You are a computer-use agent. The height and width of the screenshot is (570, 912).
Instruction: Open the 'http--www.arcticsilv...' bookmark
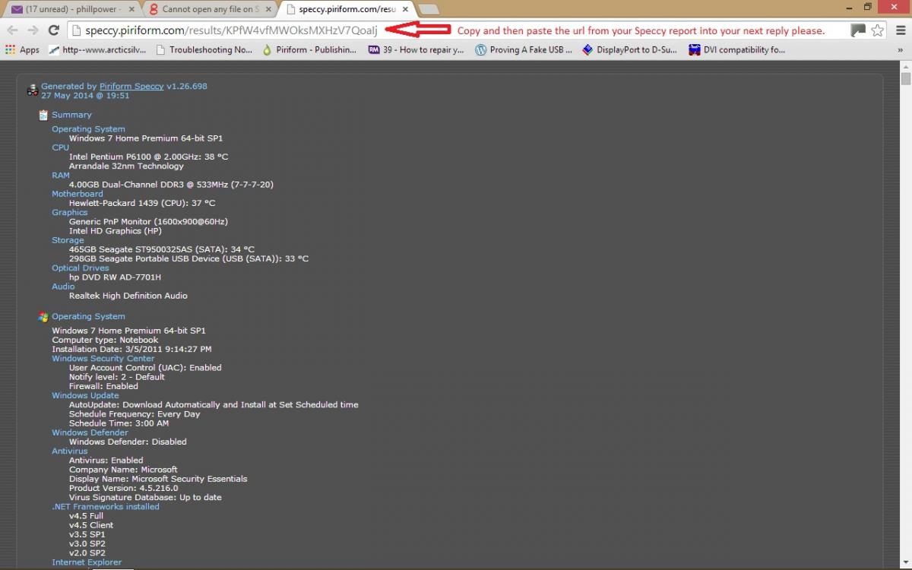97,50
